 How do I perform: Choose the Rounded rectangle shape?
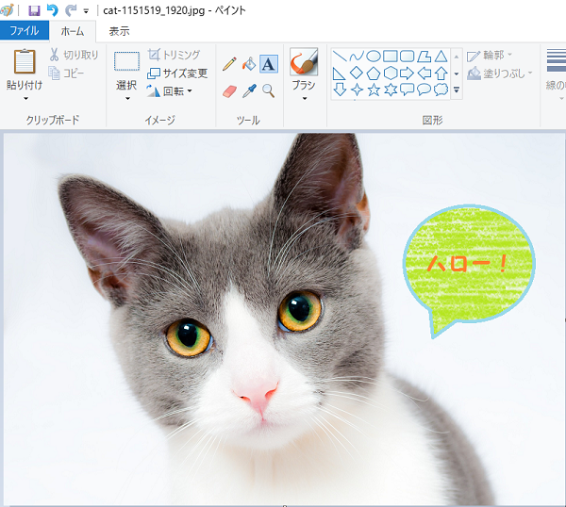(408, 57)
